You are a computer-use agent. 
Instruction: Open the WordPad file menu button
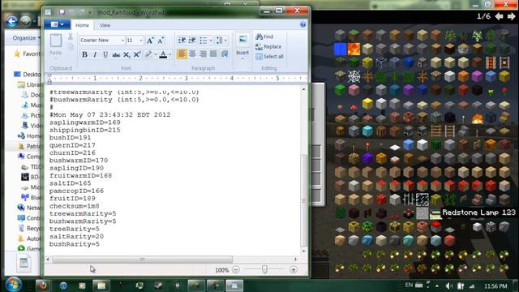tap(57, 24)
